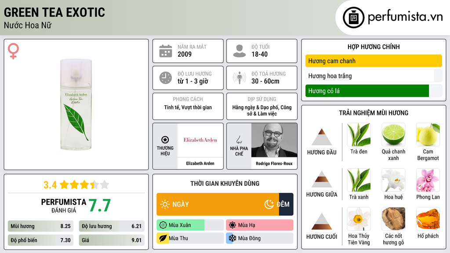Click the Độ phổ biến 7.30 score bar
Viewport: 450px width, 253px height.
[40, 240]
